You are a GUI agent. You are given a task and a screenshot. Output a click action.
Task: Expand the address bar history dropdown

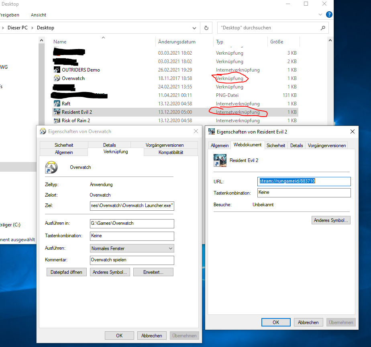click(x=194, y=28)
